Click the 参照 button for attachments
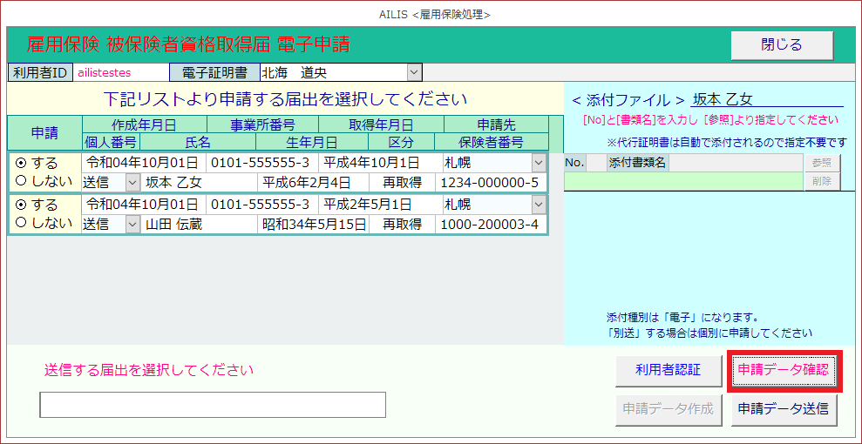The image size is (862, 444). (822, 163)
